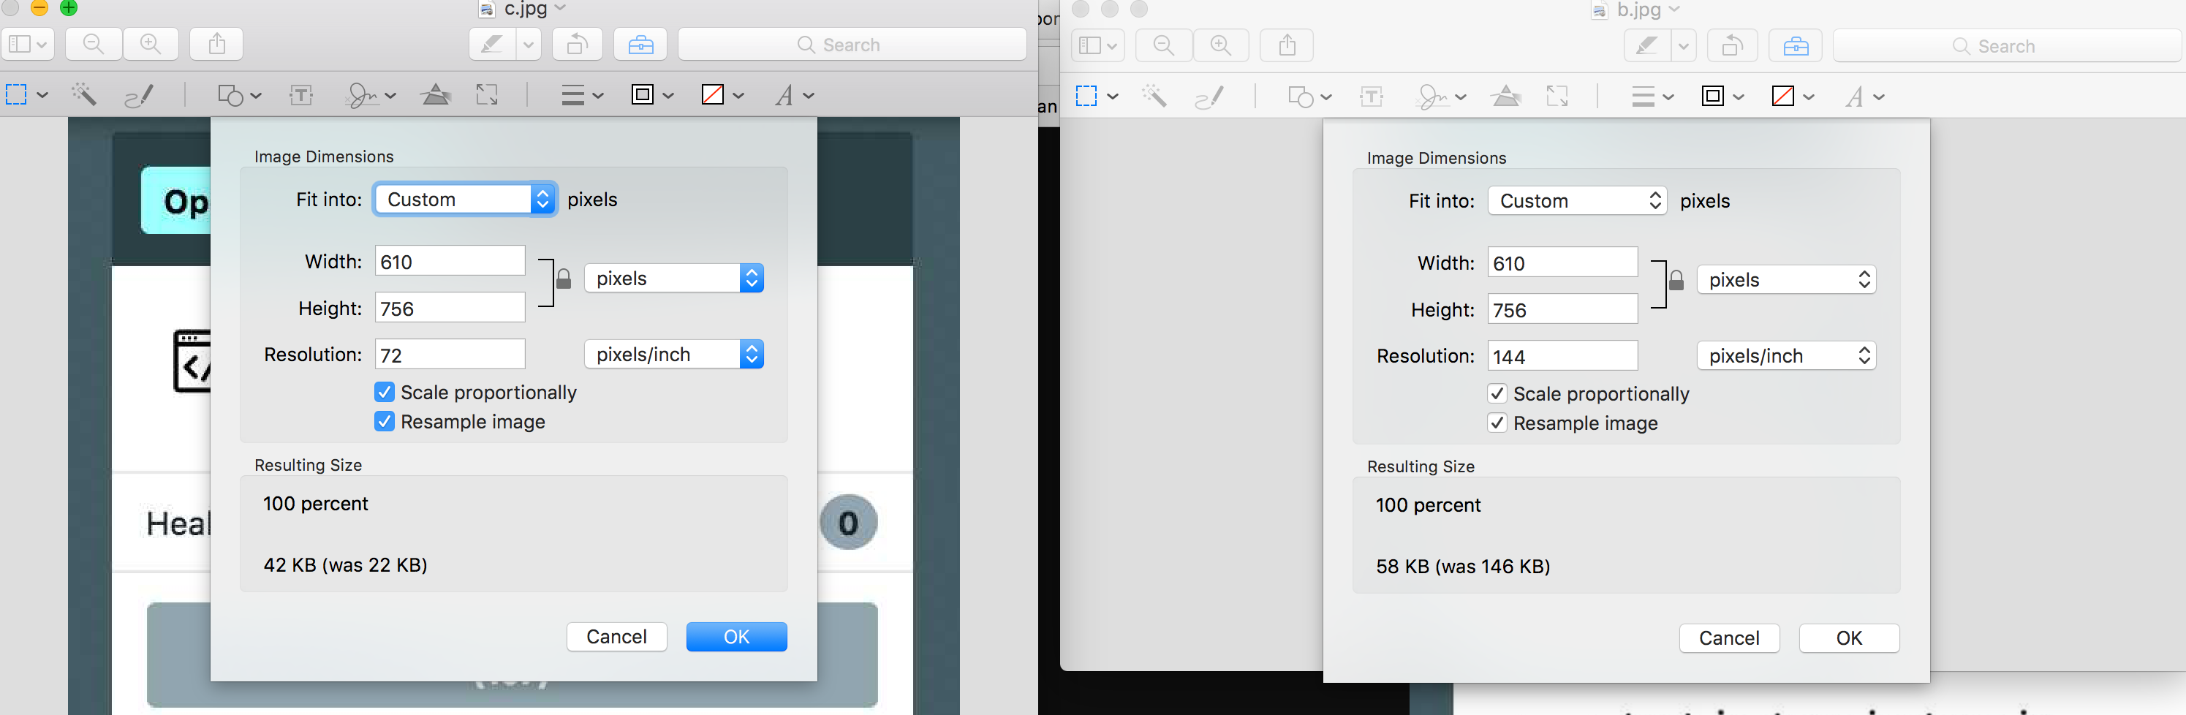Open Sign tool in c.jpg window
The image size is (2186, 715).
(x=371, y=95)
